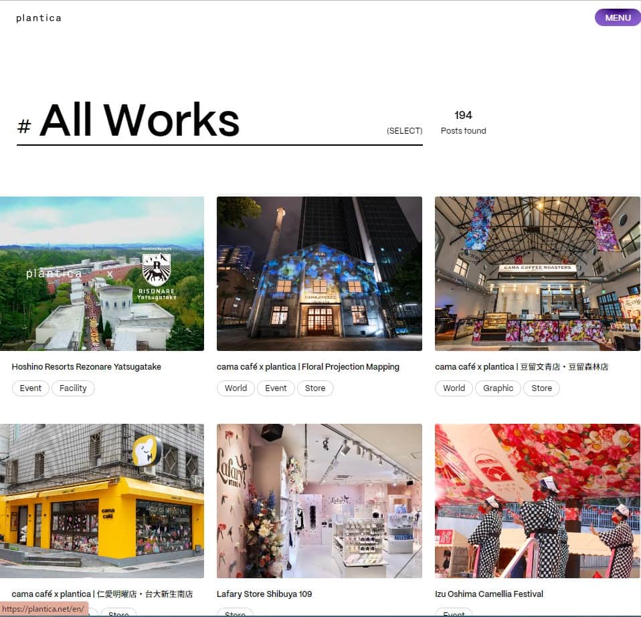Viewport: 641px width, 617px height.
Task: Select the Facility tag under Hoshino Resorts
Action: pos(73,388)
